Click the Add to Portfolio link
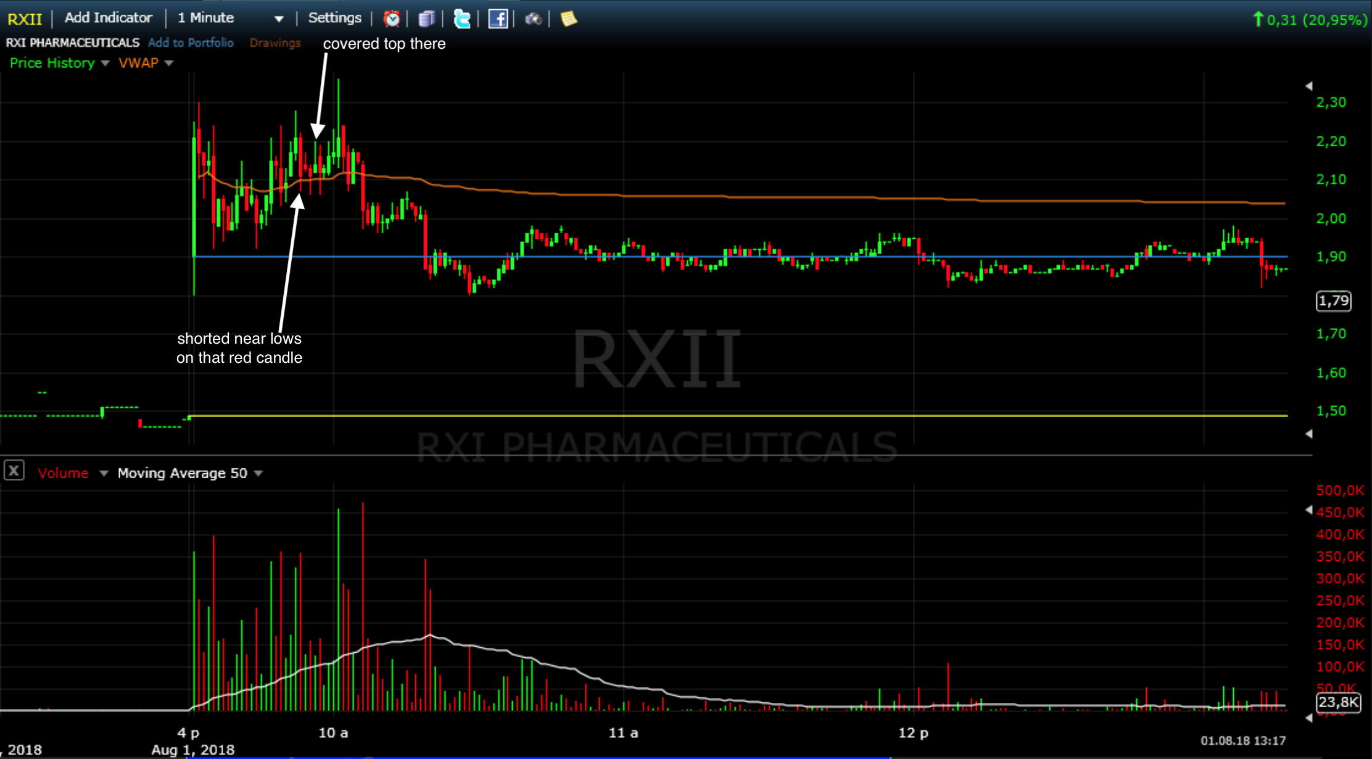The height and width of the screenshot is (759, 1372). coord(191,43)
